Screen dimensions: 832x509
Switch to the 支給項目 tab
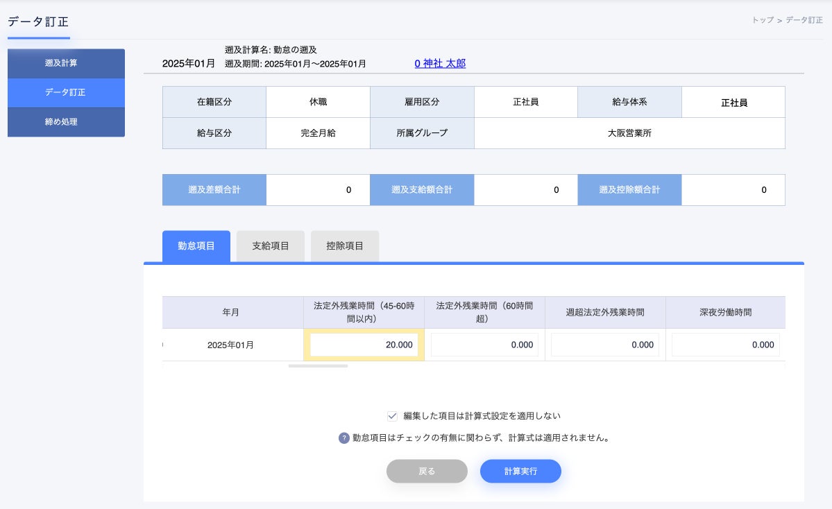pos(270,246)
